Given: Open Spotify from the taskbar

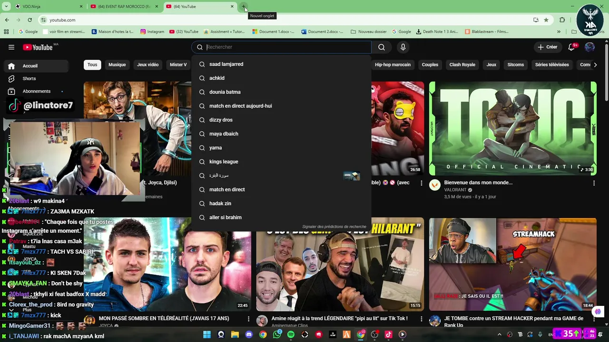Looking at the screenshot, I should pos(291,334).
